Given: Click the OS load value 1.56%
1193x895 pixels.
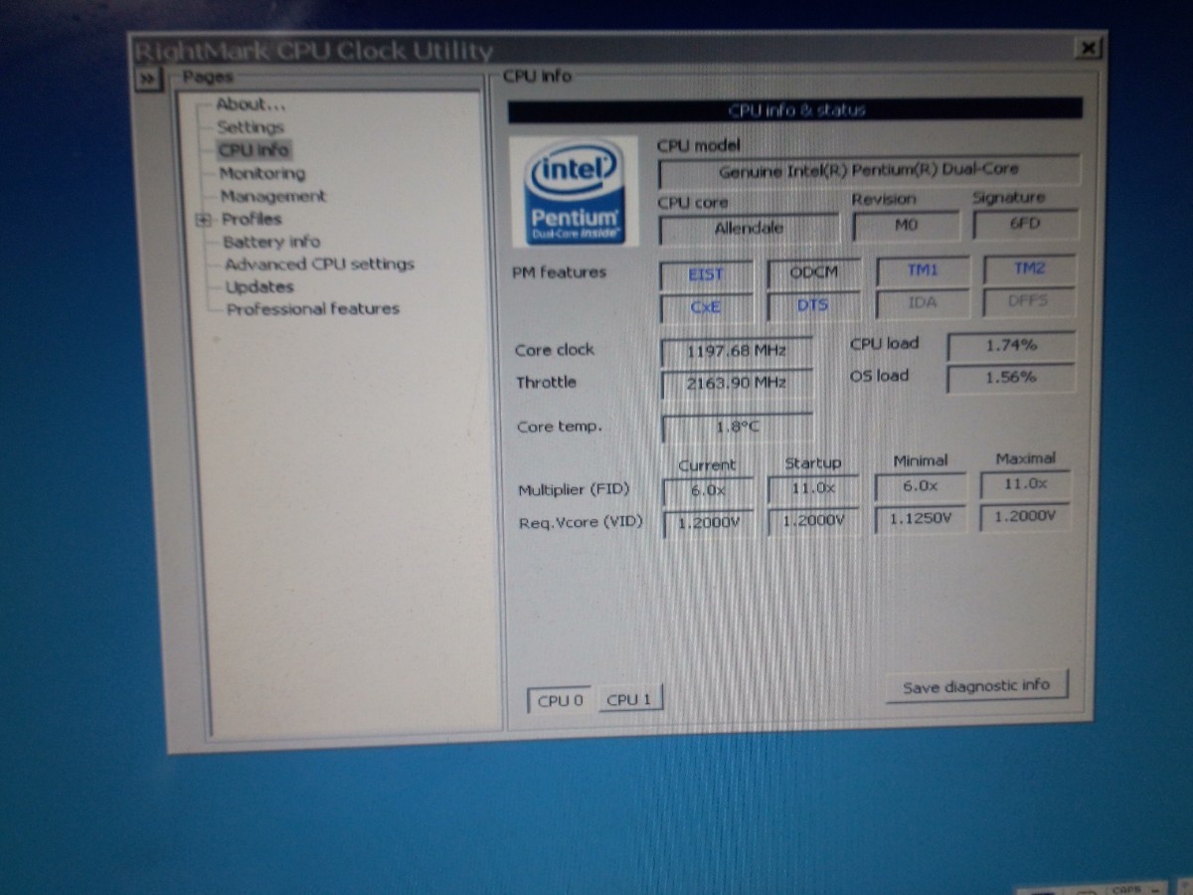Looking at the screenshot, I should pos(1011,377).
